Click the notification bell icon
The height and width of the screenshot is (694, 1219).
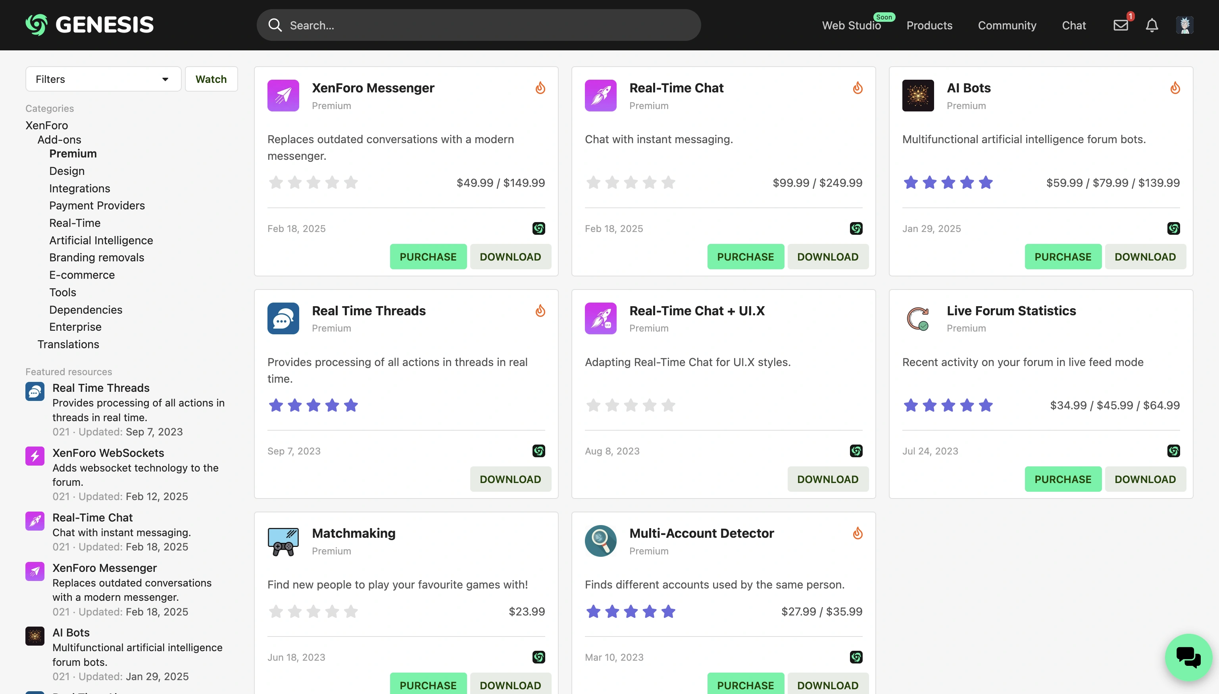coord(1152,24)
